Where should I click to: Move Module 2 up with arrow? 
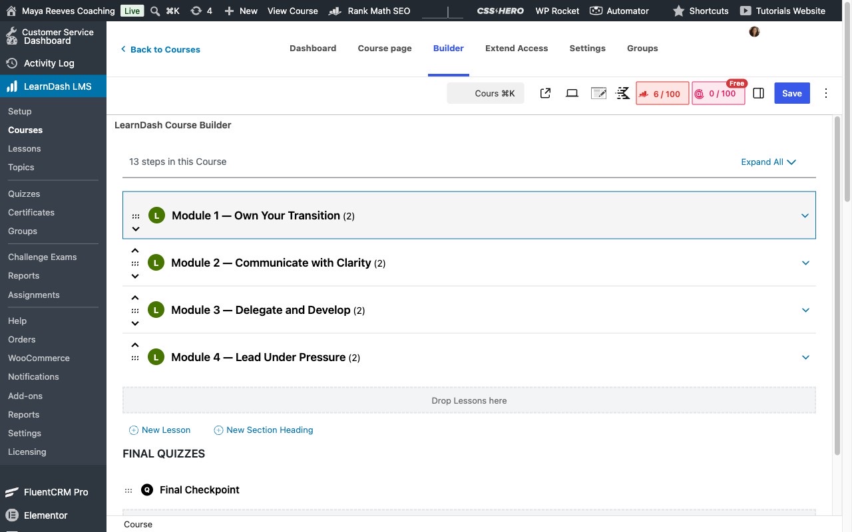coord(135,251)
